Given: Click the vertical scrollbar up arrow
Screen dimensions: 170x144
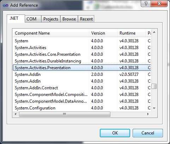Looking at the screenshot, I should click(154, 32).
